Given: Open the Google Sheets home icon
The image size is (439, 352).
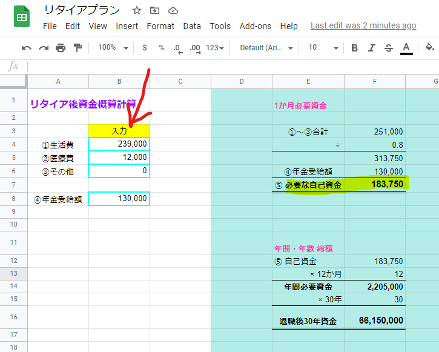Looking at the screenshot, I should (x=22, y=16).
